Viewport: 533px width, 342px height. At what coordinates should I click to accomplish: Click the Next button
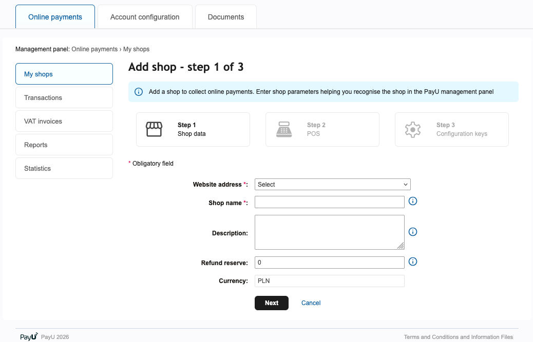click(271, 303)
